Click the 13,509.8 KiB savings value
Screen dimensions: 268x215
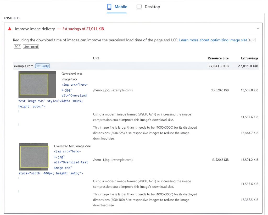pyautogui.click(x=249, y=90)
